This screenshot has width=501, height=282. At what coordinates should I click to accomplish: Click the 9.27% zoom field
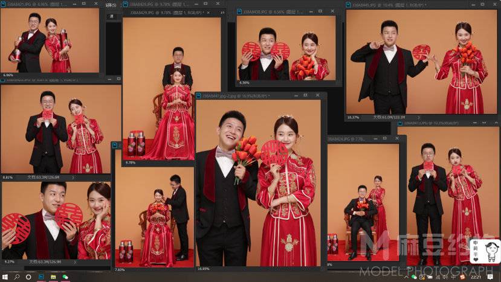click(x=8, y=262)
